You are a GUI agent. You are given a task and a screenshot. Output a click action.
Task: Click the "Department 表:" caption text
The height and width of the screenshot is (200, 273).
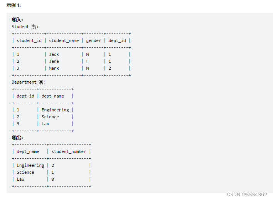[x=29, y=82]
